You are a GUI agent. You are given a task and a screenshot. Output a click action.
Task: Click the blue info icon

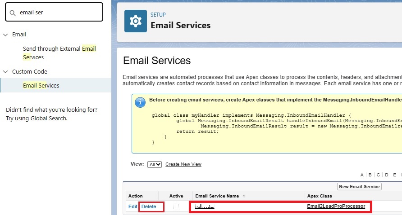click(x=140, y=102)
